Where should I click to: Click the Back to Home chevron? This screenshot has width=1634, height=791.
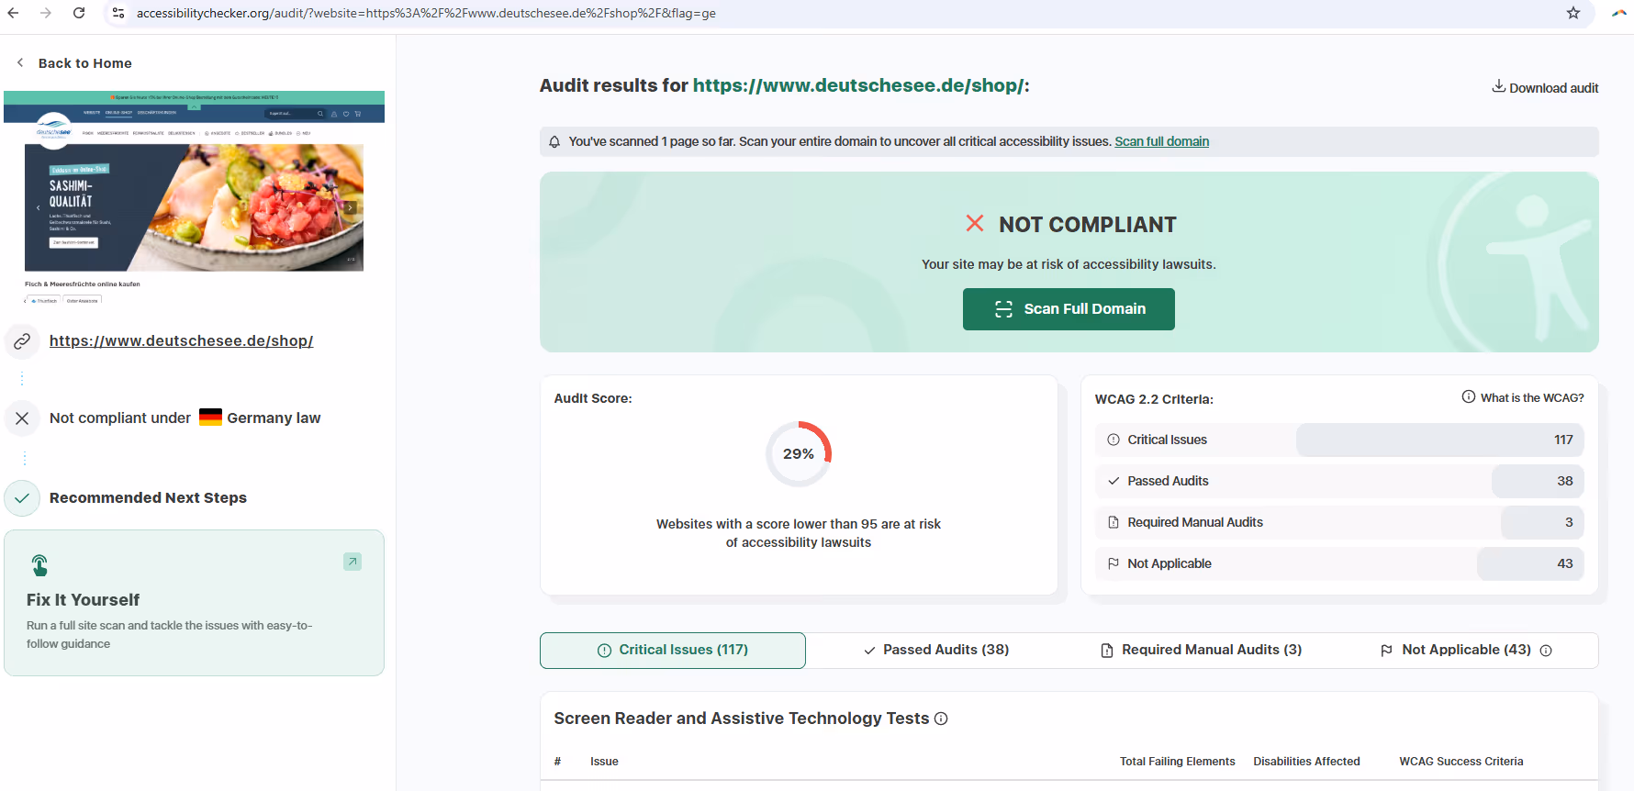click(x=20, y=62)
